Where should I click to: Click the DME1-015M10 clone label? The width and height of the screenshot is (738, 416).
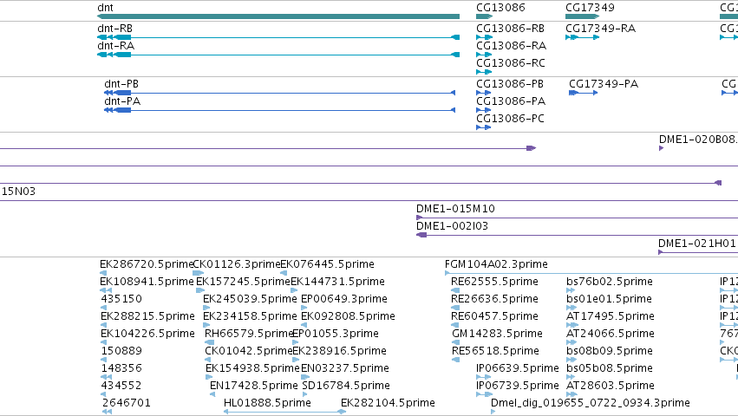(455, 209)
